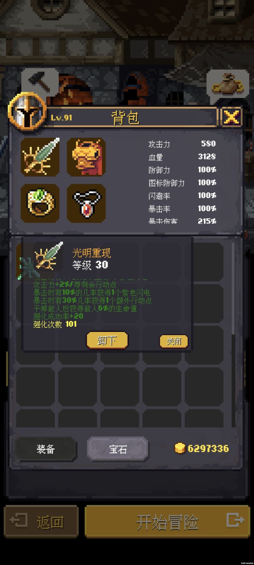The image size is (254, 565).
Task: Tap the 攻击力 stat row
Action: point(182,144)
